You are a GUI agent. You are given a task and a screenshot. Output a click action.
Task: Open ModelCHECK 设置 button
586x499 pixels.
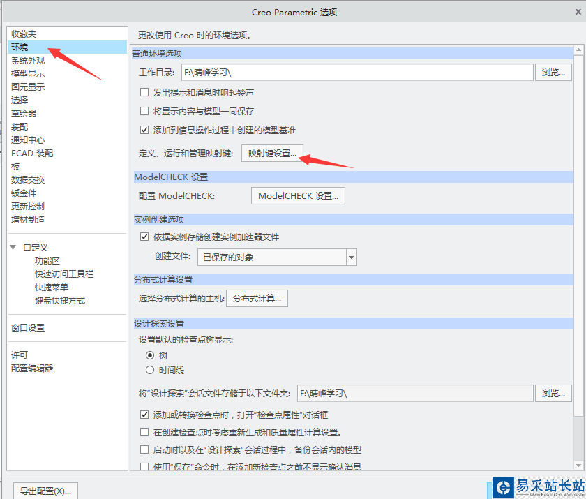point(298,196)
